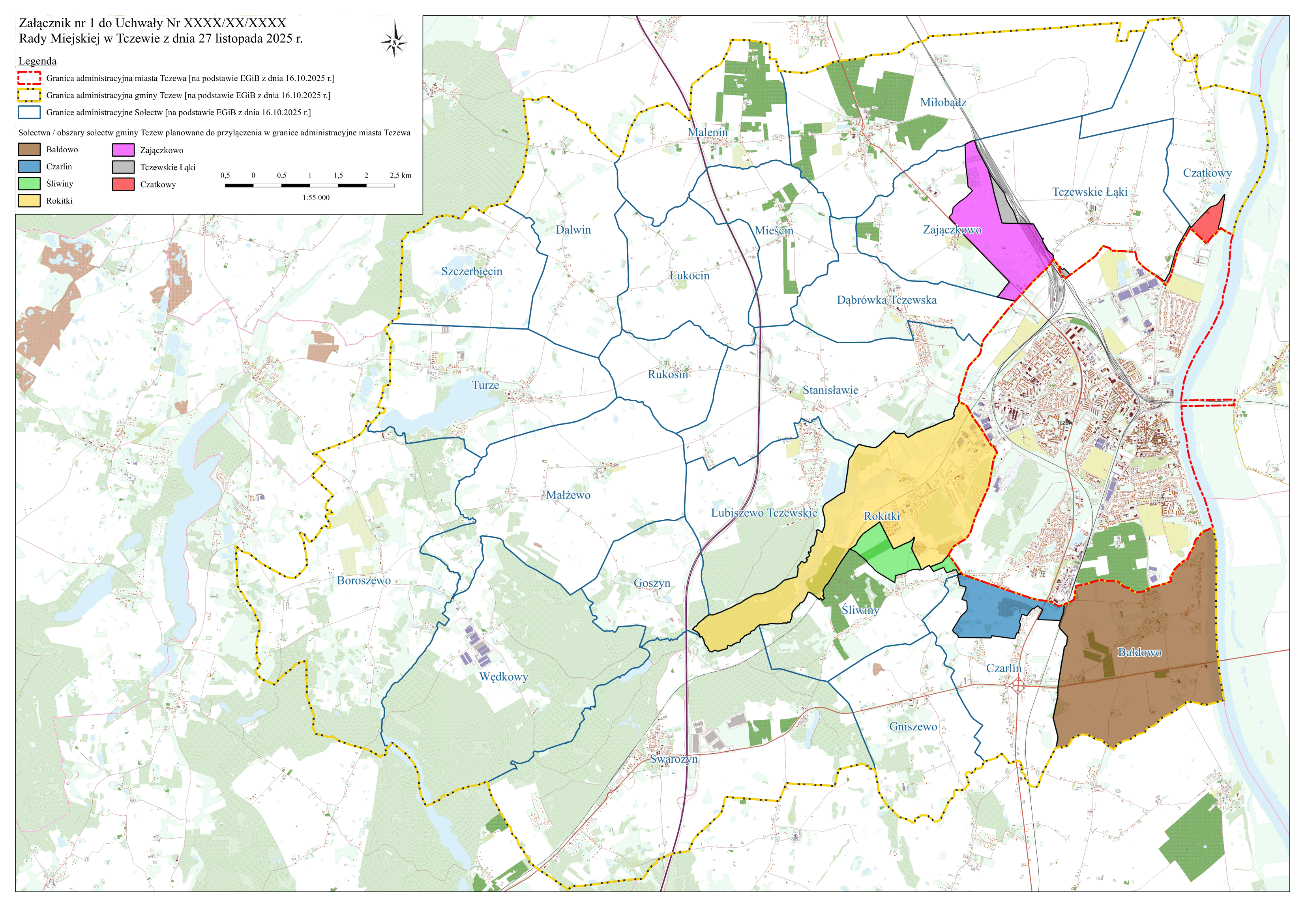Click the Boroszewo map label
The image size is (1306, 923).
point(364,580)
